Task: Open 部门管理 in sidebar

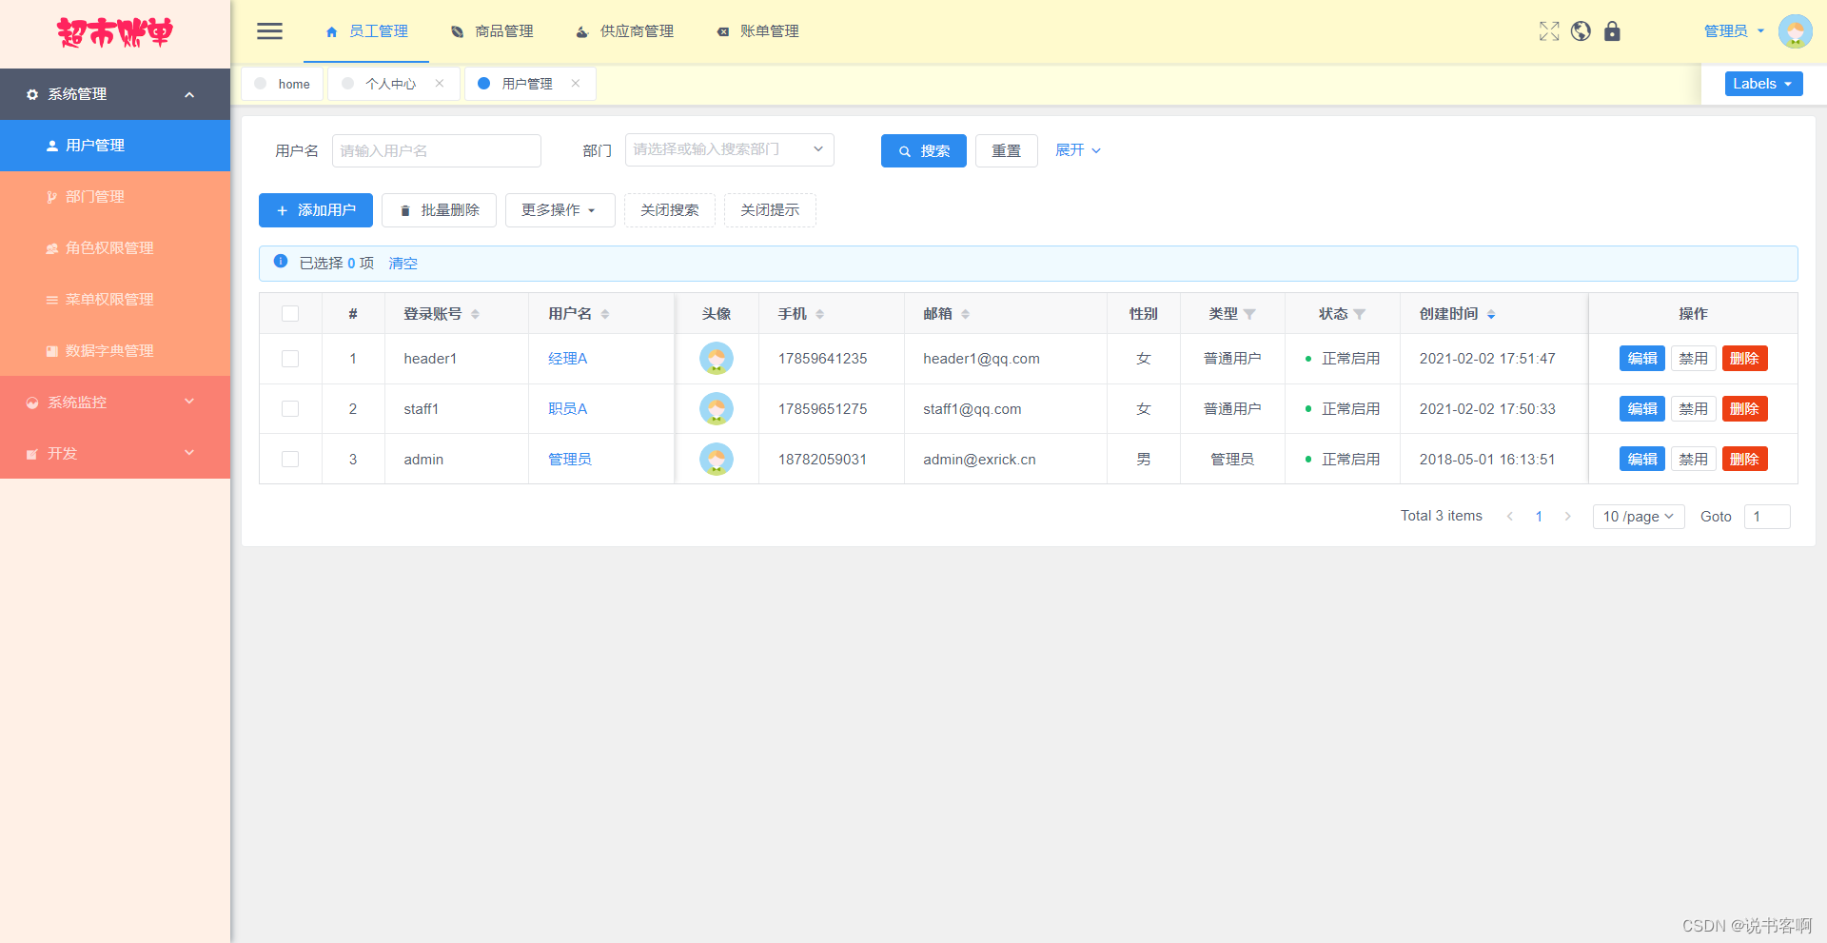Action: point(115,197)
